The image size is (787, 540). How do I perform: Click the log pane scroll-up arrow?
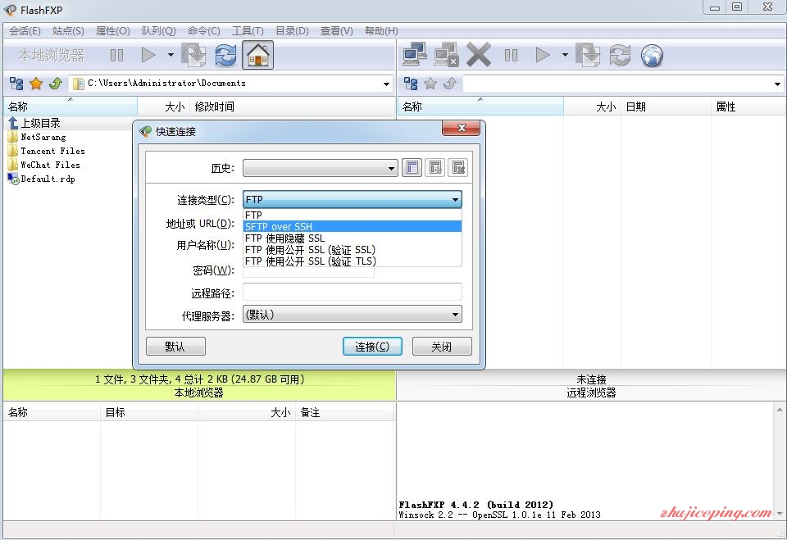point(780,410)
